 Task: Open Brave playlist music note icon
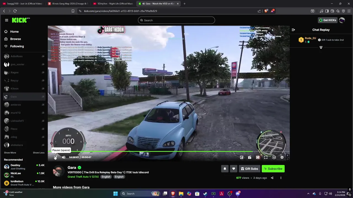[321, 11]
